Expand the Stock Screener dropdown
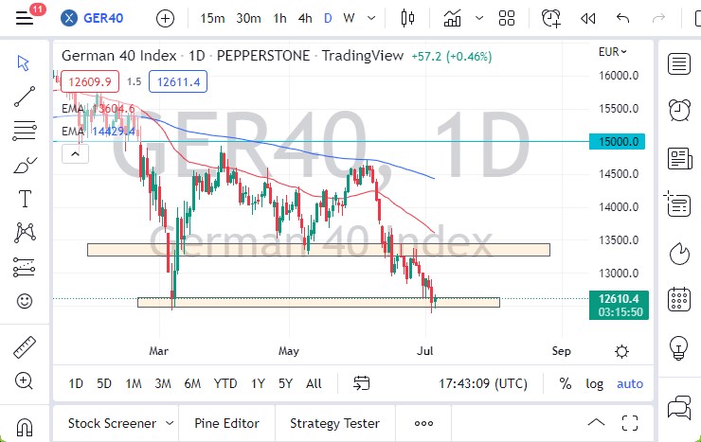701x442 pixels. (170, 423)
